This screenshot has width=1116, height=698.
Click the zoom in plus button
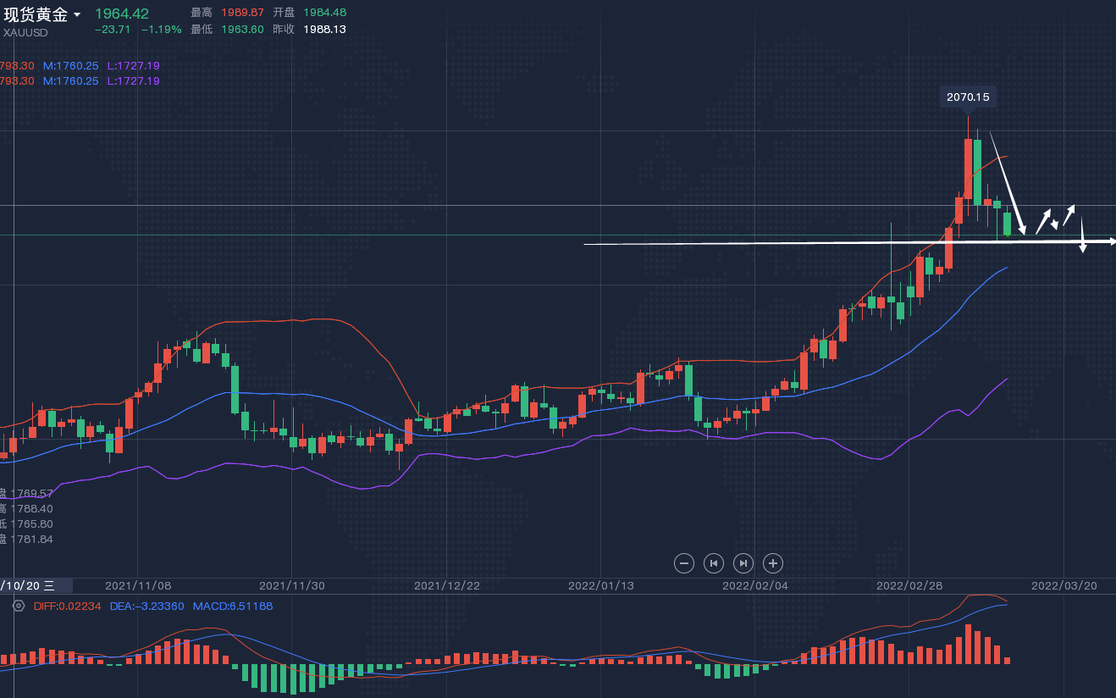pos(772,562)
